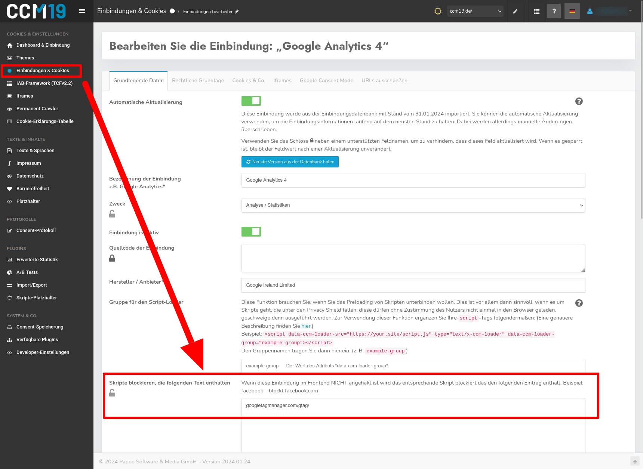Open the user account profile icon
The height and width of the screenshot is (469, 643).
590,11
